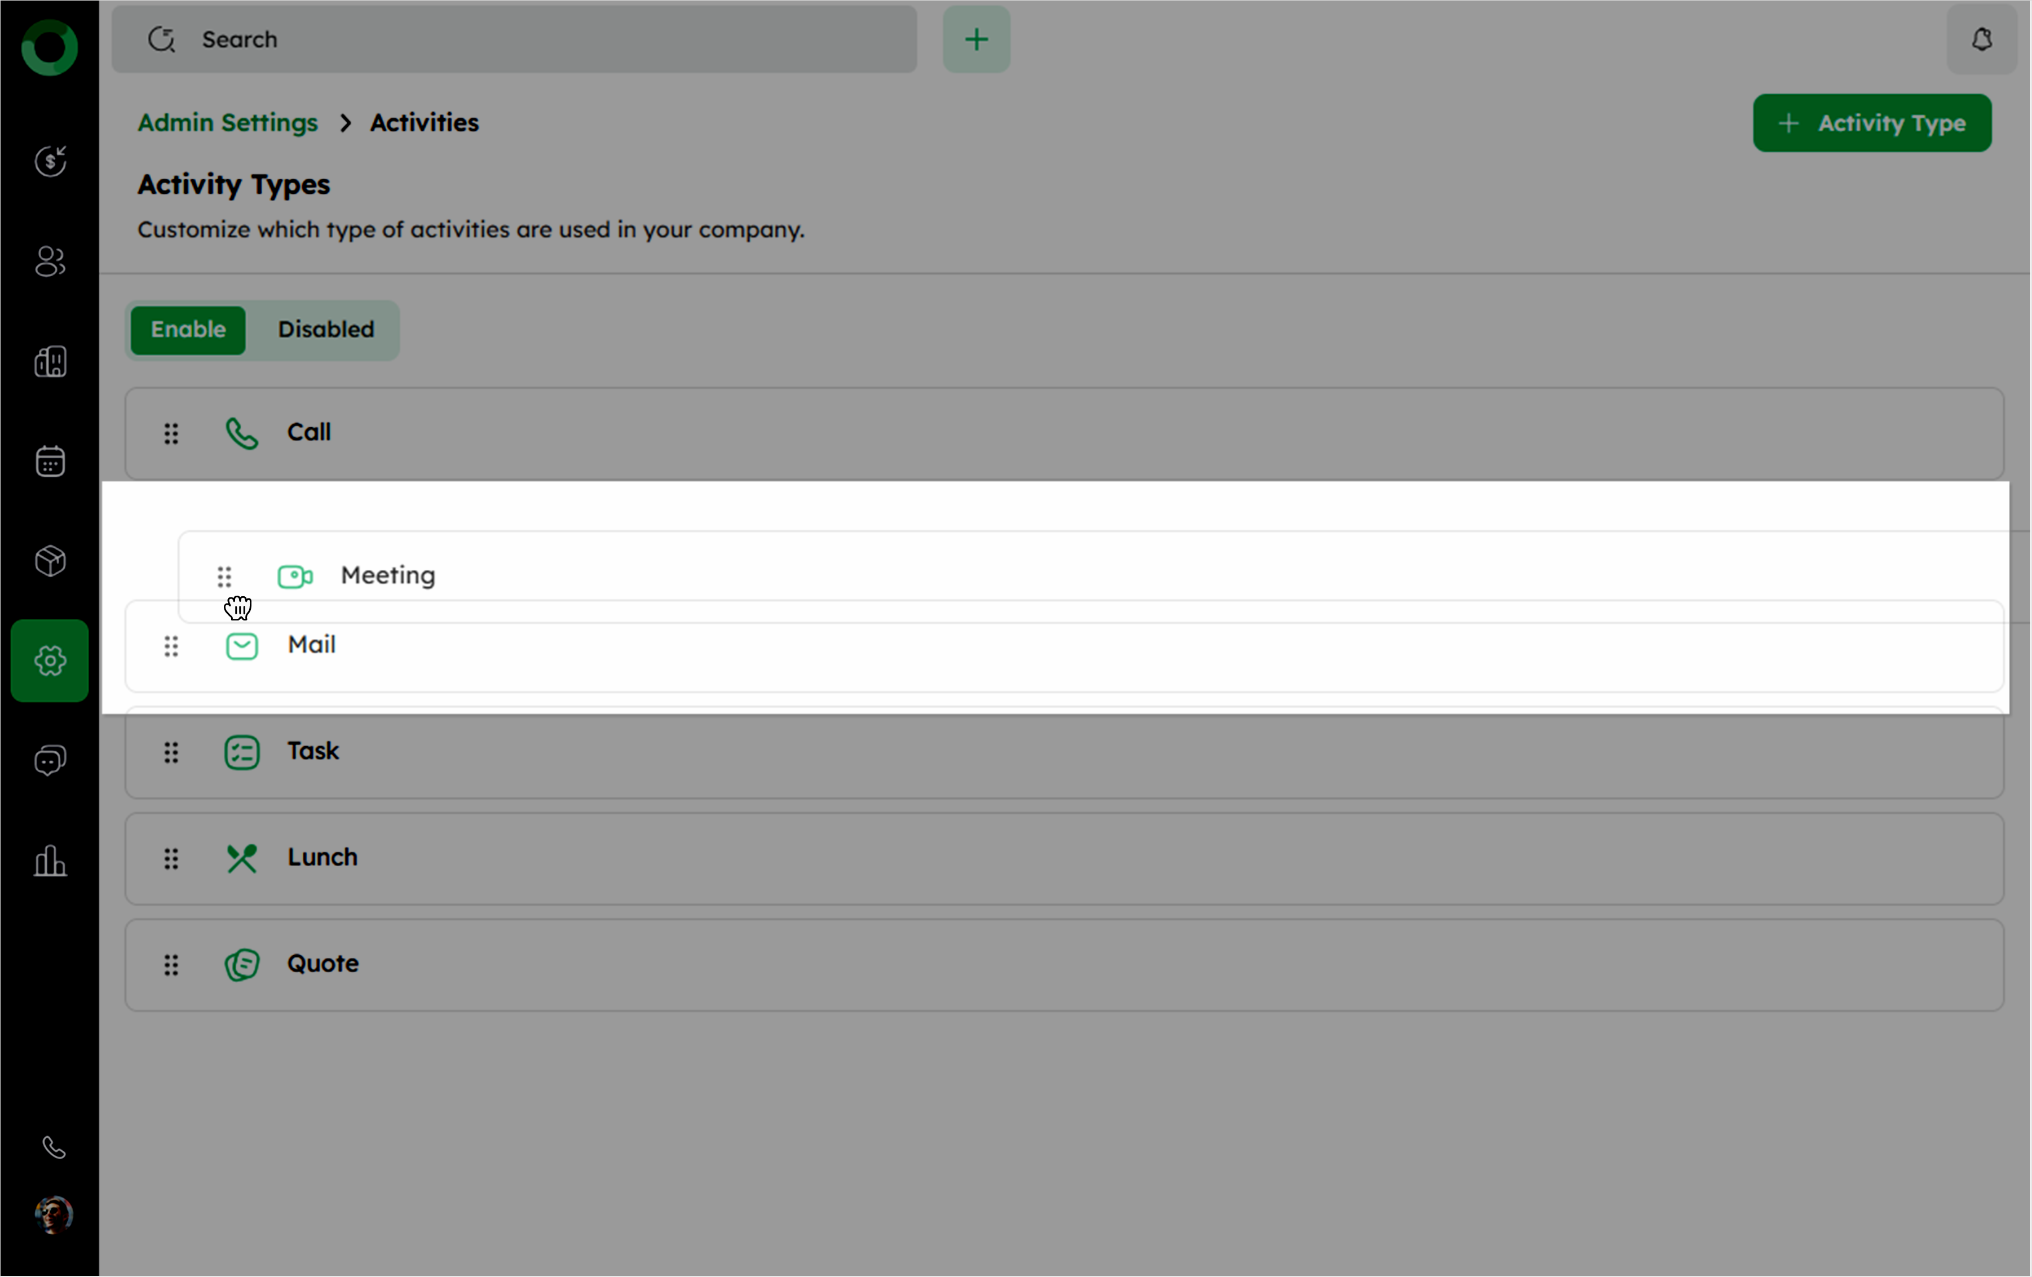Click the Admin Settings breadcrumb link
Image resolution: width=2032 pixels, height=1277 pixels.
(x=228, y=123)
